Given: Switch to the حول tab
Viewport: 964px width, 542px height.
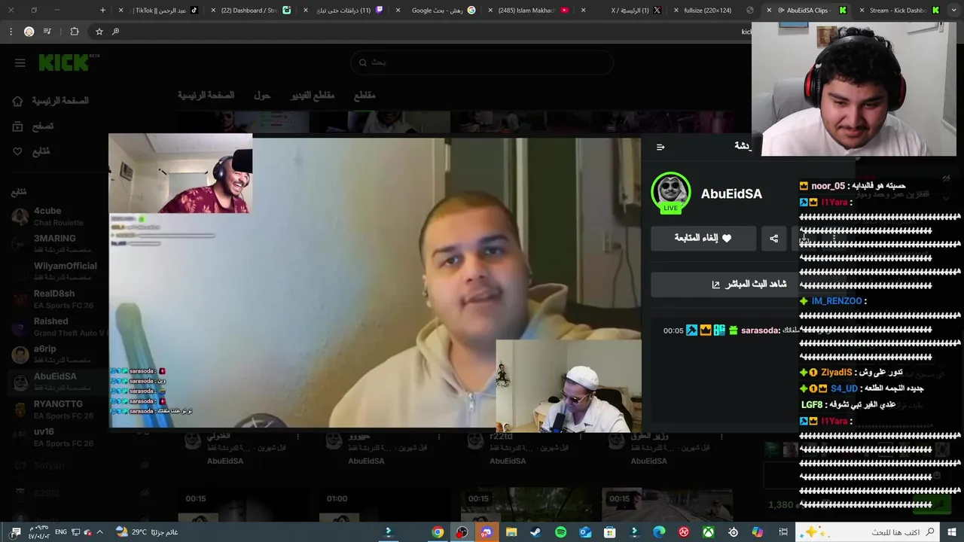Looking at the screenshot, I should pos(261,96).
